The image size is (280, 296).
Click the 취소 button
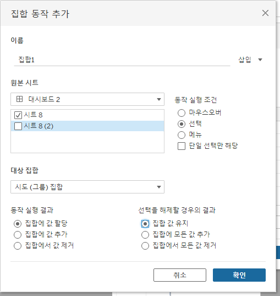(x=180, y=275)
